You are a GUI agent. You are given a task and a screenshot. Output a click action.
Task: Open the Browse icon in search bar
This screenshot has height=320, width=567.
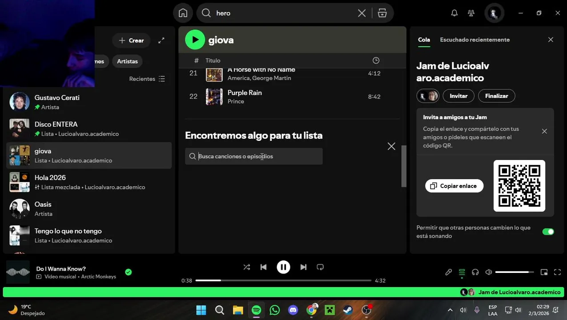(382, 13)
